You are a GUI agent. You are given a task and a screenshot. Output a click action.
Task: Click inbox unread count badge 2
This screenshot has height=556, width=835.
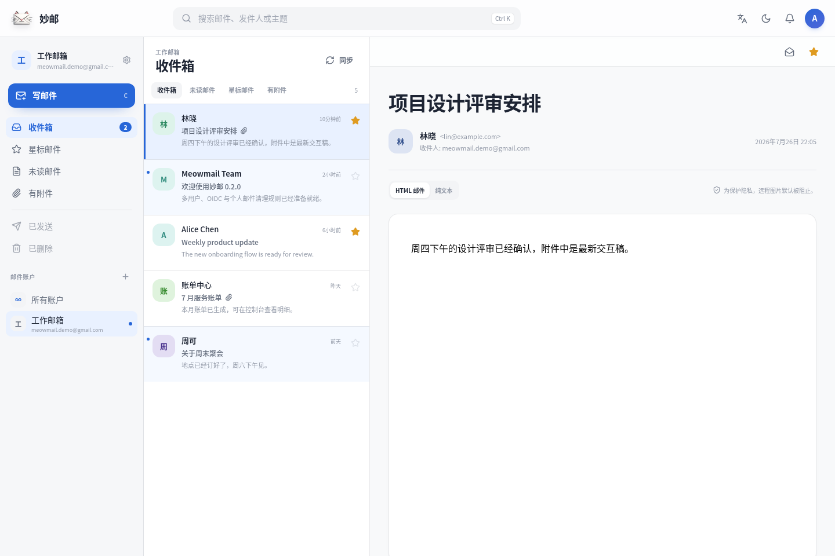click(x=125, y=127)
